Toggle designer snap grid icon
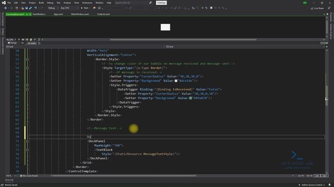This screenshot has height=187, width=334. pos(23,39)
